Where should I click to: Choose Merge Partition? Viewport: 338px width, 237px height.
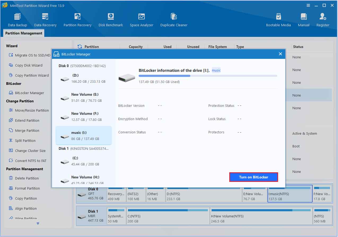pos(24,130)
